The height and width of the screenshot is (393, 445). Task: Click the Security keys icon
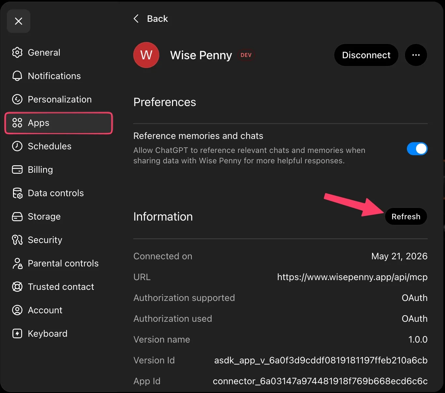(17, 240)
